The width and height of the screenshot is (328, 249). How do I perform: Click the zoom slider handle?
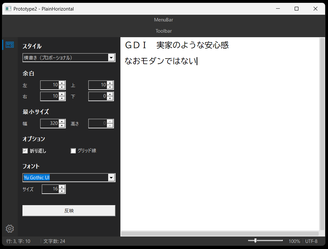255,240
